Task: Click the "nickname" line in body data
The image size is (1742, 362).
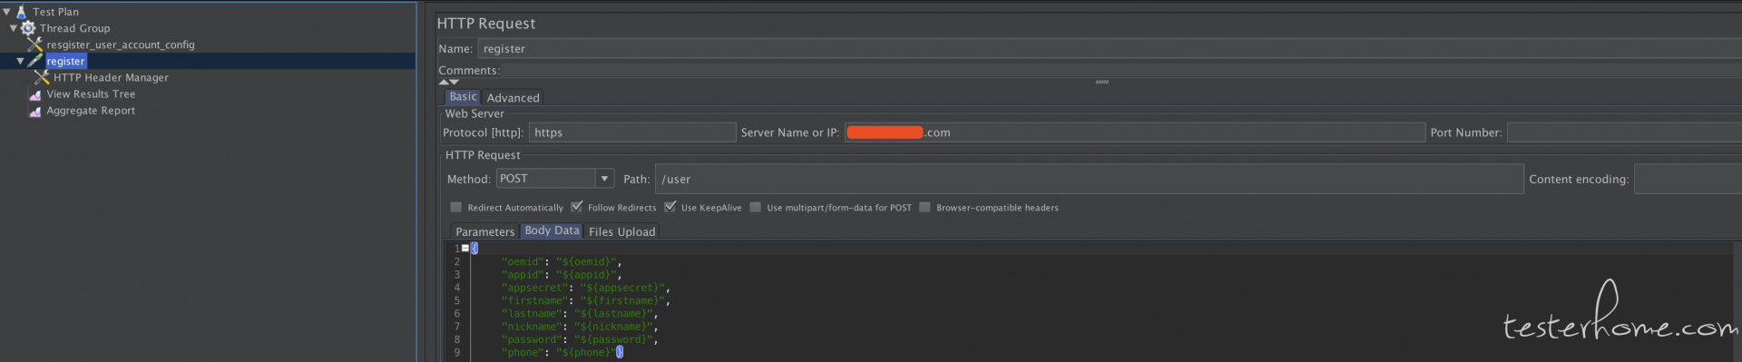Action: [580, 327]
